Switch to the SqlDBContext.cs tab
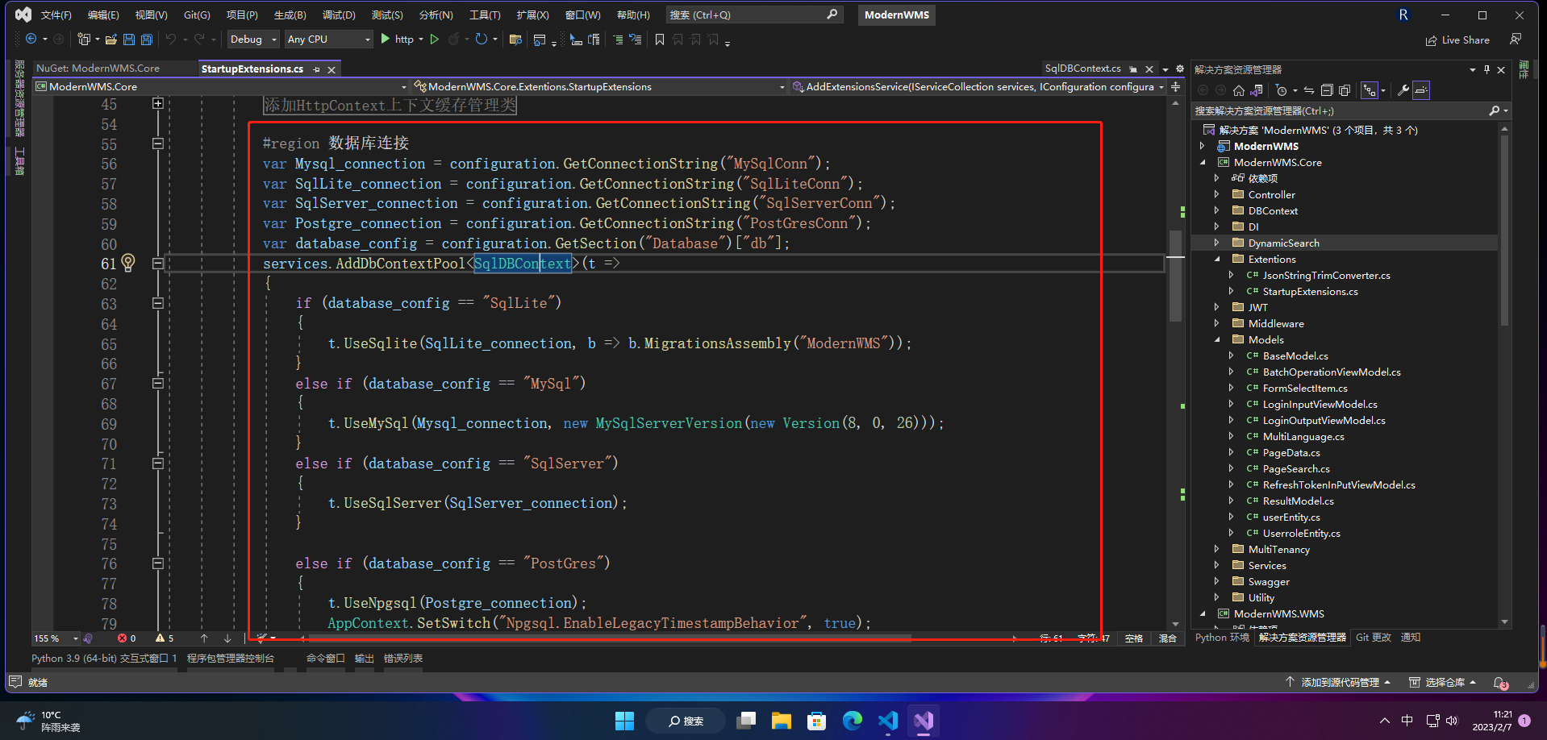1547x740 pixels. tap(1082, 69)
